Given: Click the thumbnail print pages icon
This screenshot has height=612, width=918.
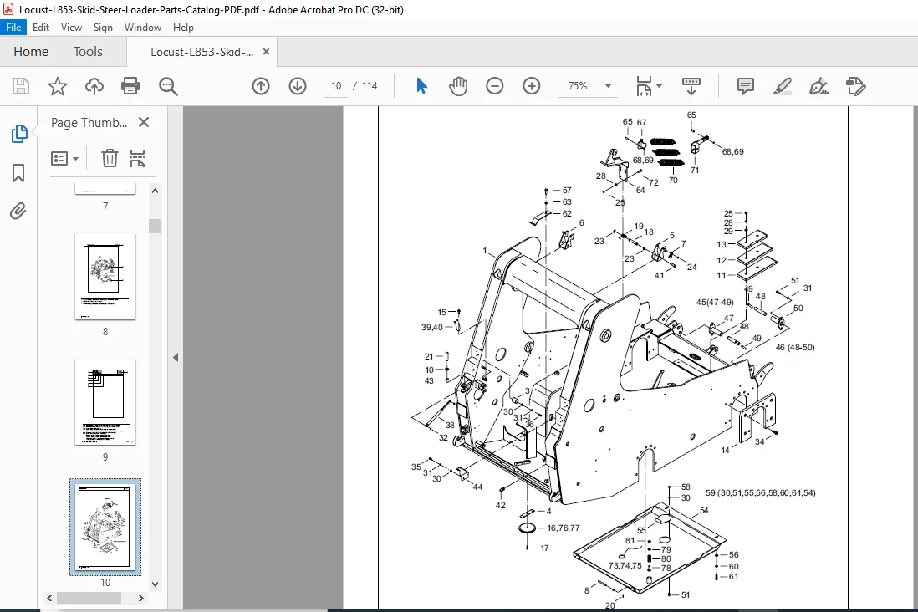Looking at the screenshot, I should coord(137,158).
